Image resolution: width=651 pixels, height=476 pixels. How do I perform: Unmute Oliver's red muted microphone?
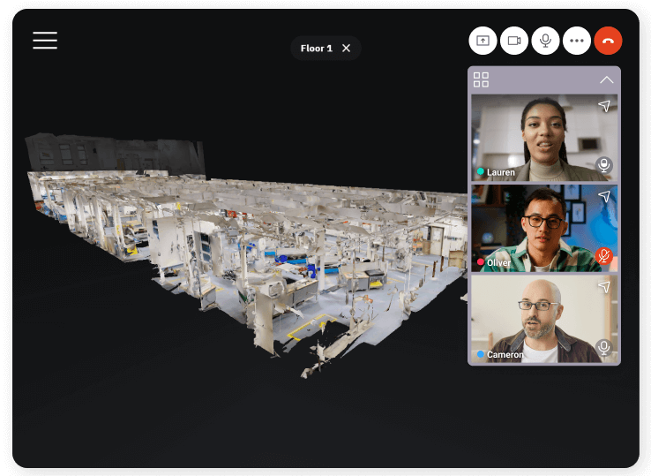[603, 256]
